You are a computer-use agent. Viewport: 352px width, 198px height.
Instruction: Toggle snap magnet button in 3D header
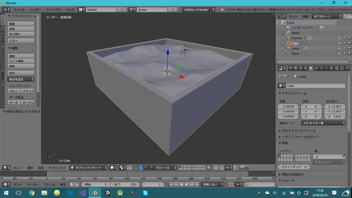pos(222,167)
